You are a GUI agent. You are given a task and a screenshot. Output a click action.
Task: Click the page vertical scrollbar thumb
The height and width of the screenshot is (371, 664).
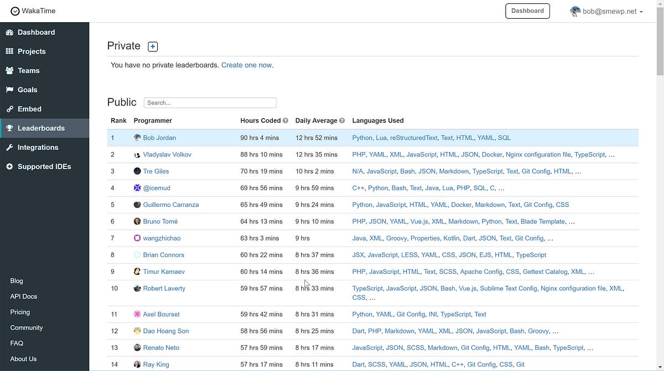click(660, 47)
